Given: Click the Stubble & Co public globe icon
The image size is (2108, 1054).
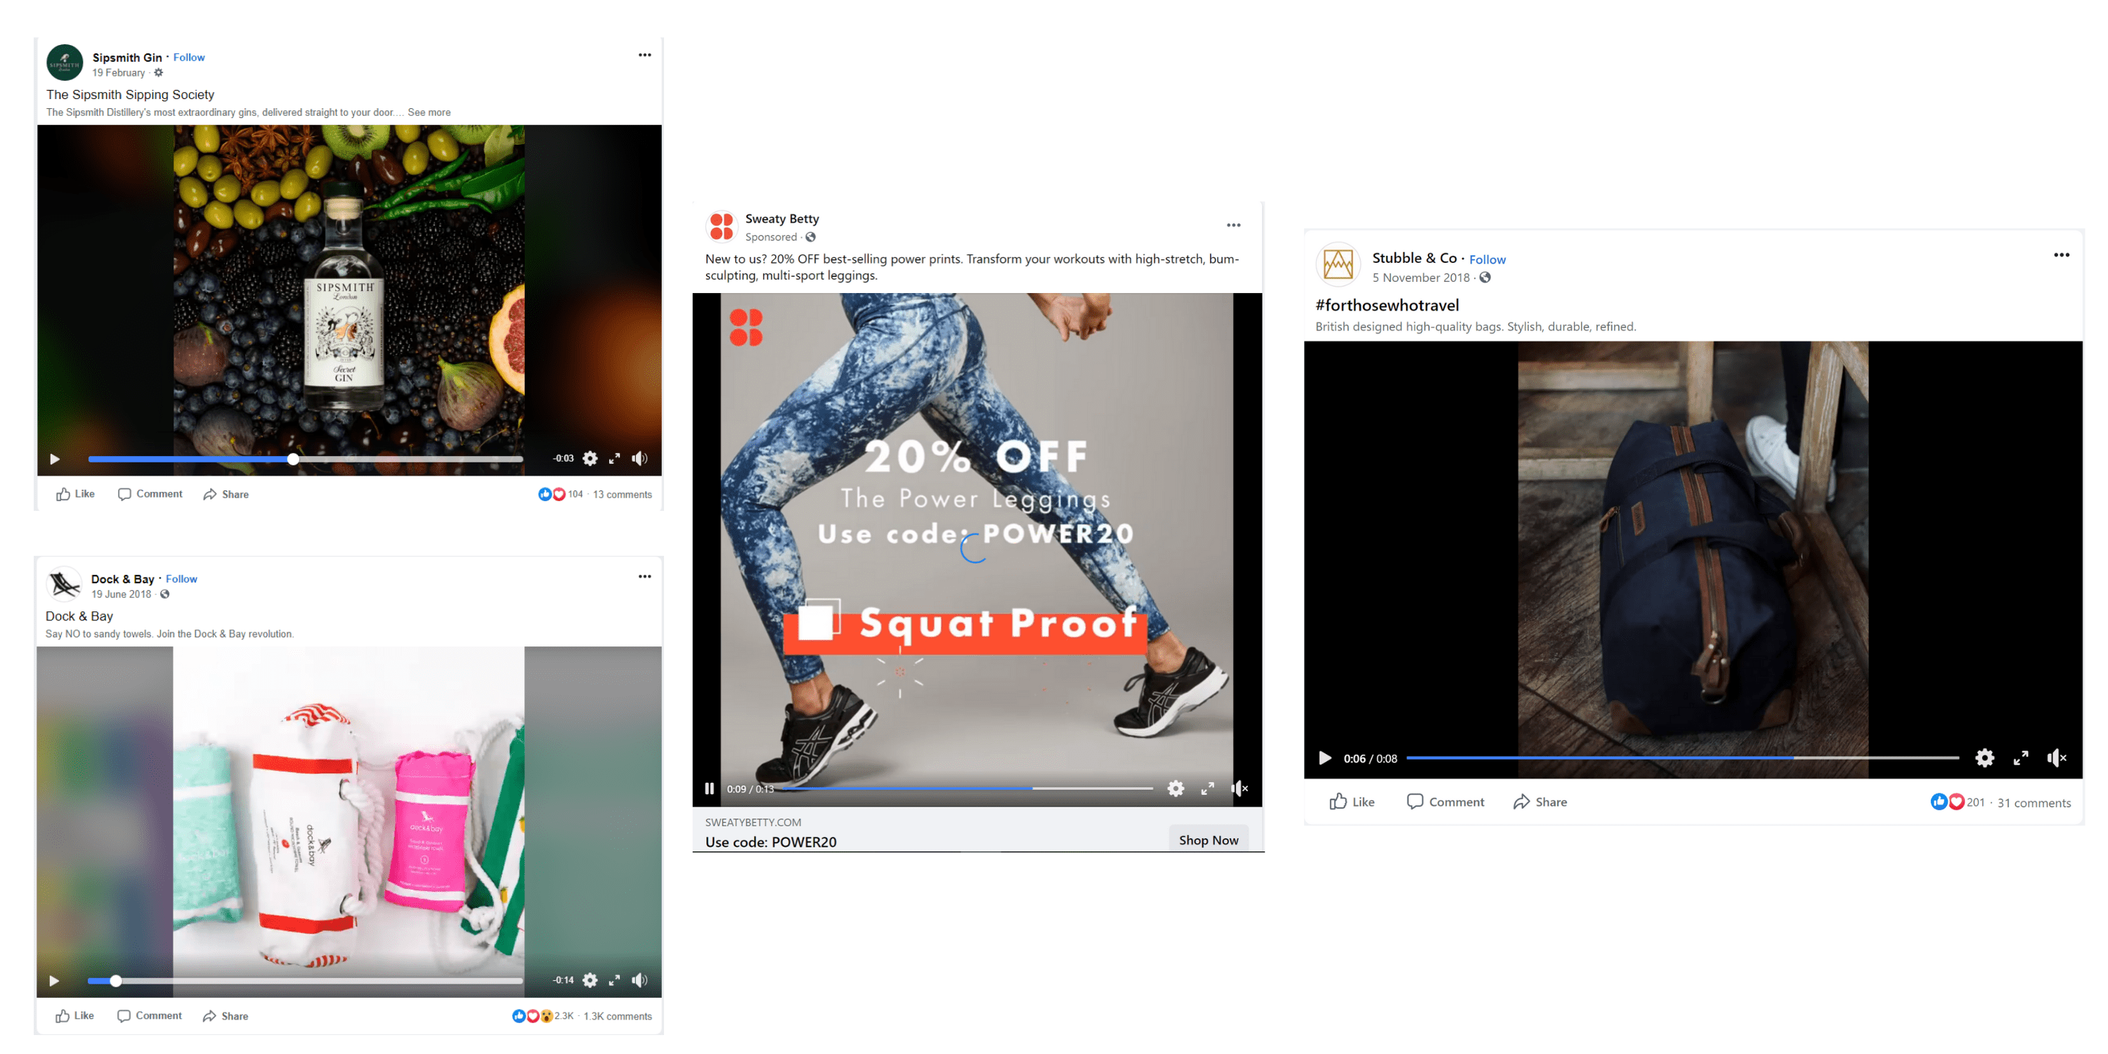Looking at the screenshot, I should click(x=1485, y=278).
